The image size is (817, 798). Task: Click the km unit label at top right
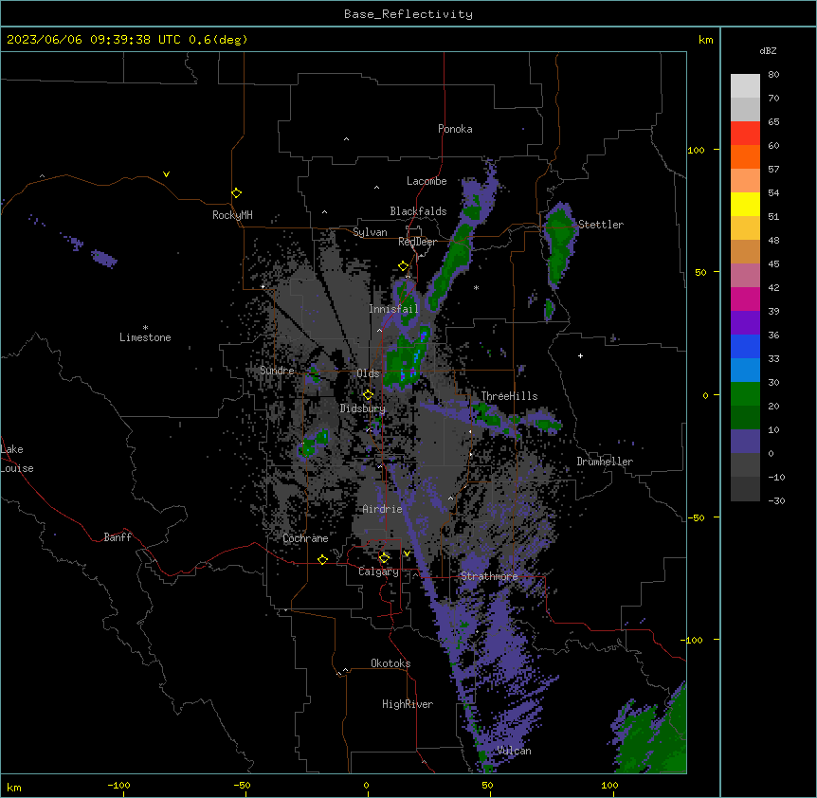706,40
